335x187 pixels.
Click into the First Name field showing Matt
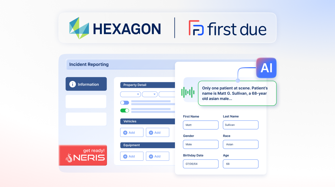201,125
